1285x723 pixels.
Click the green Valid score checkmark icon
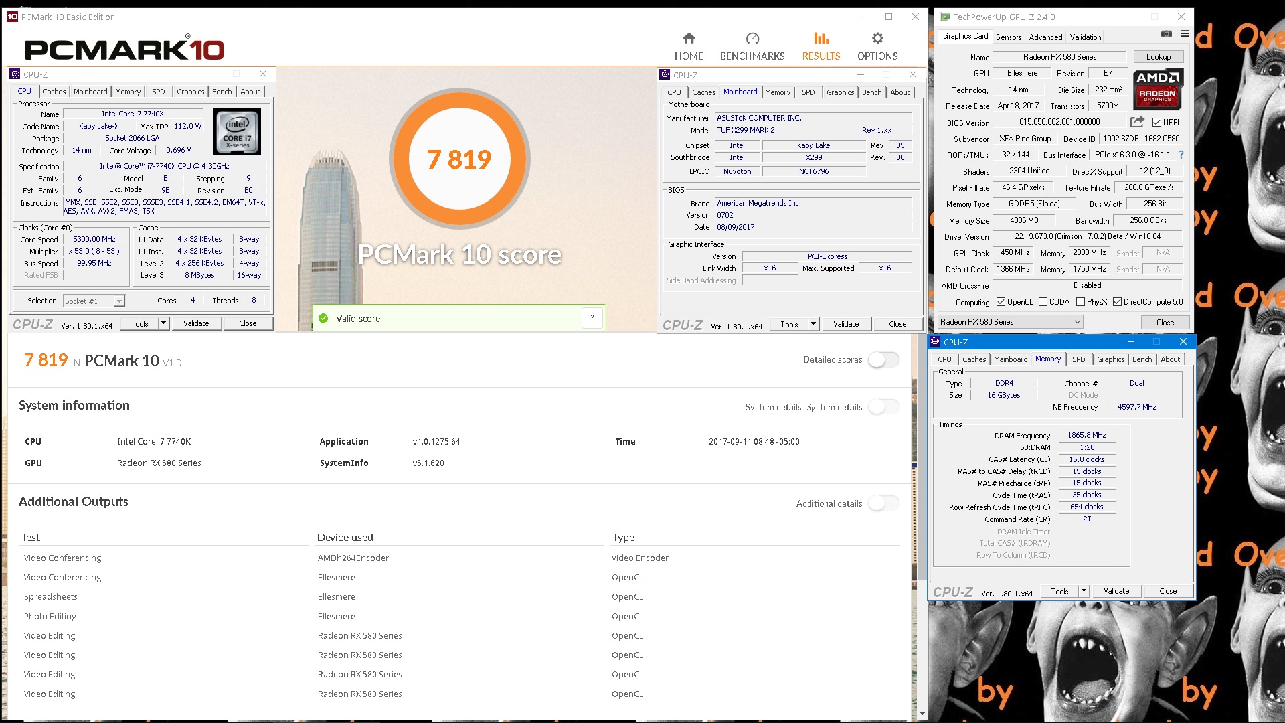pos(323,318)
